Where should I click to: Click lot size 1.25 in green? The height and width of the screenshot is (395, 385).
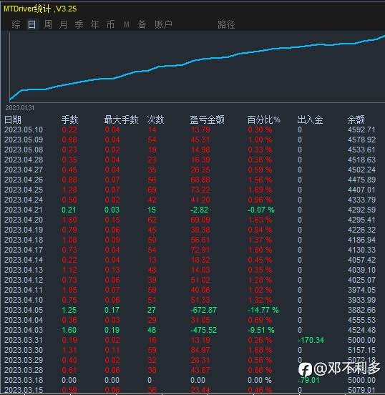[x=69, y=310]
